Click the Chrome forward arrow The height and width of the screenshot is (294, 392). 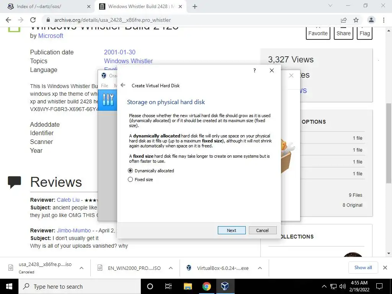click(21, 20)
